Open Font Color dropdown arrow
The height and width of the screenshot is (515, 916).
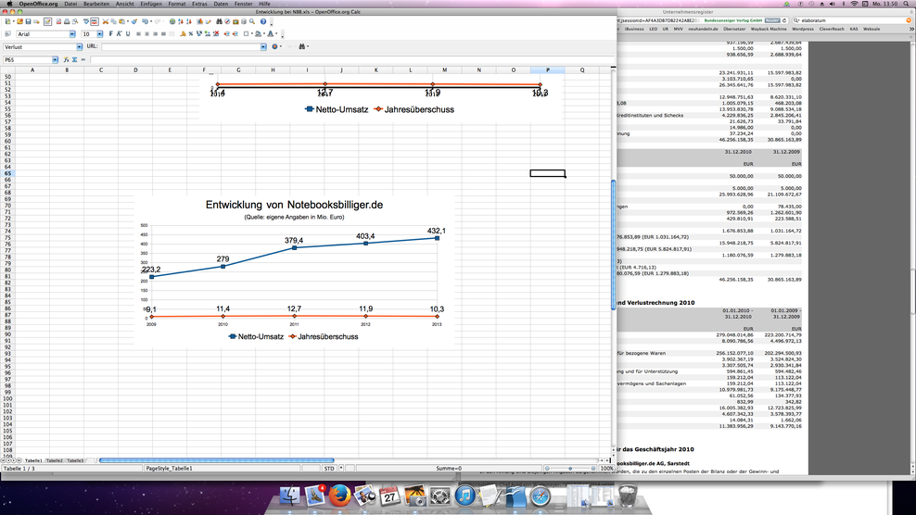[276, 34]
